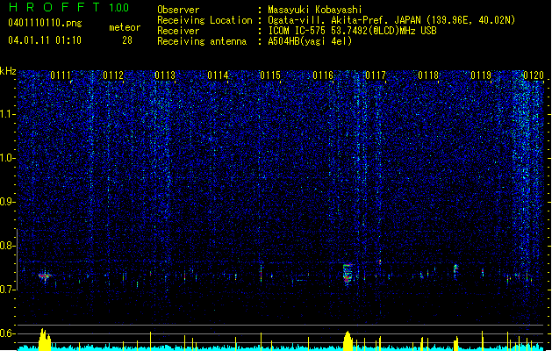Click the 1.1 kHz axis tick label
552x351 pixels.
click(x=8, y=114)
